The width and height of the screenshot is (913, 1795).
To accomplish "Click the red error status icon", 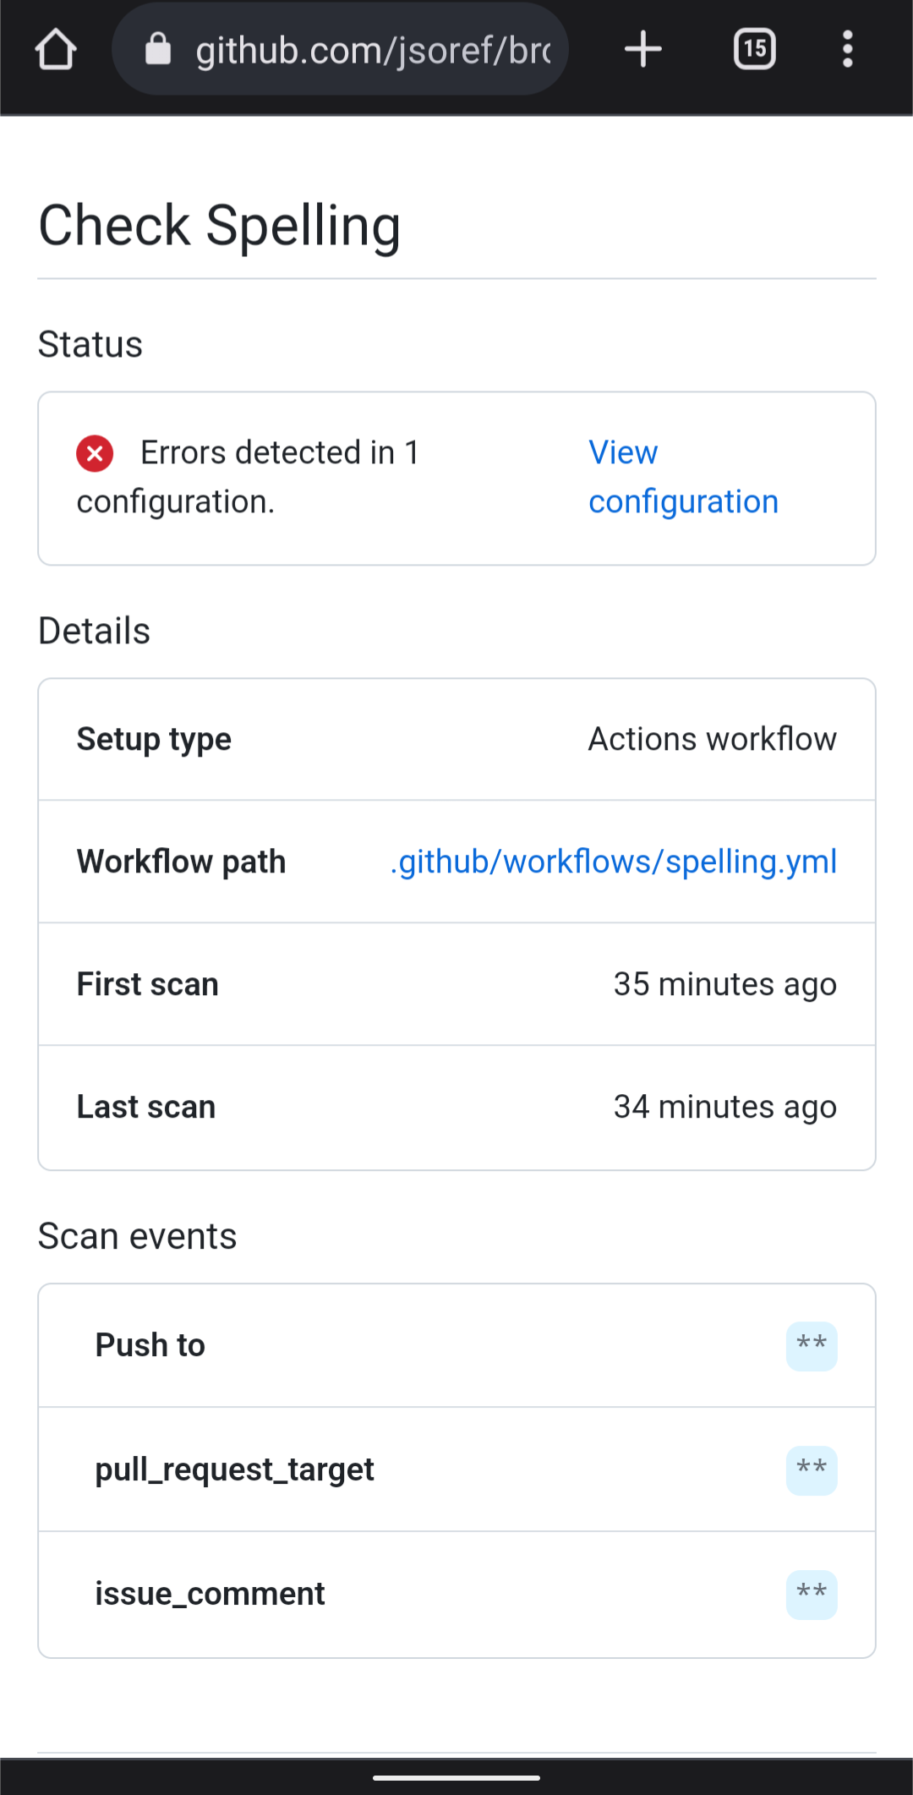I will 95,452.
